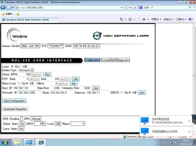Decrease FOV End with minus button
The image size is (196, 146).
(x=68, y=79)
